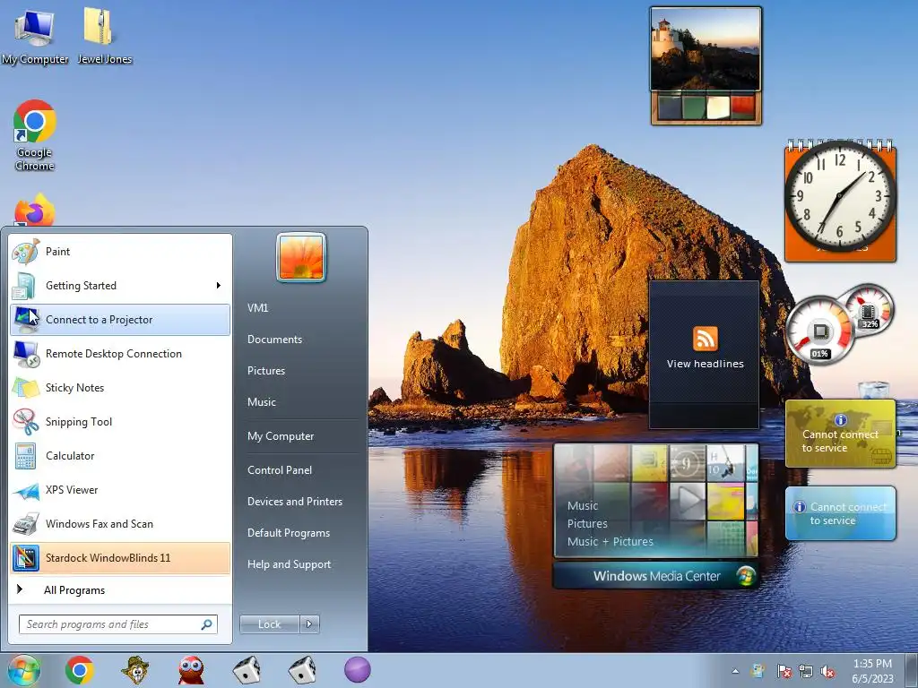Open Paint from the Start menu

click(120, 252)
